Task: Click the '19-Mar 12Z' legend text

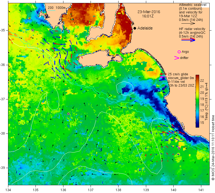Action: tap(188, 16)
